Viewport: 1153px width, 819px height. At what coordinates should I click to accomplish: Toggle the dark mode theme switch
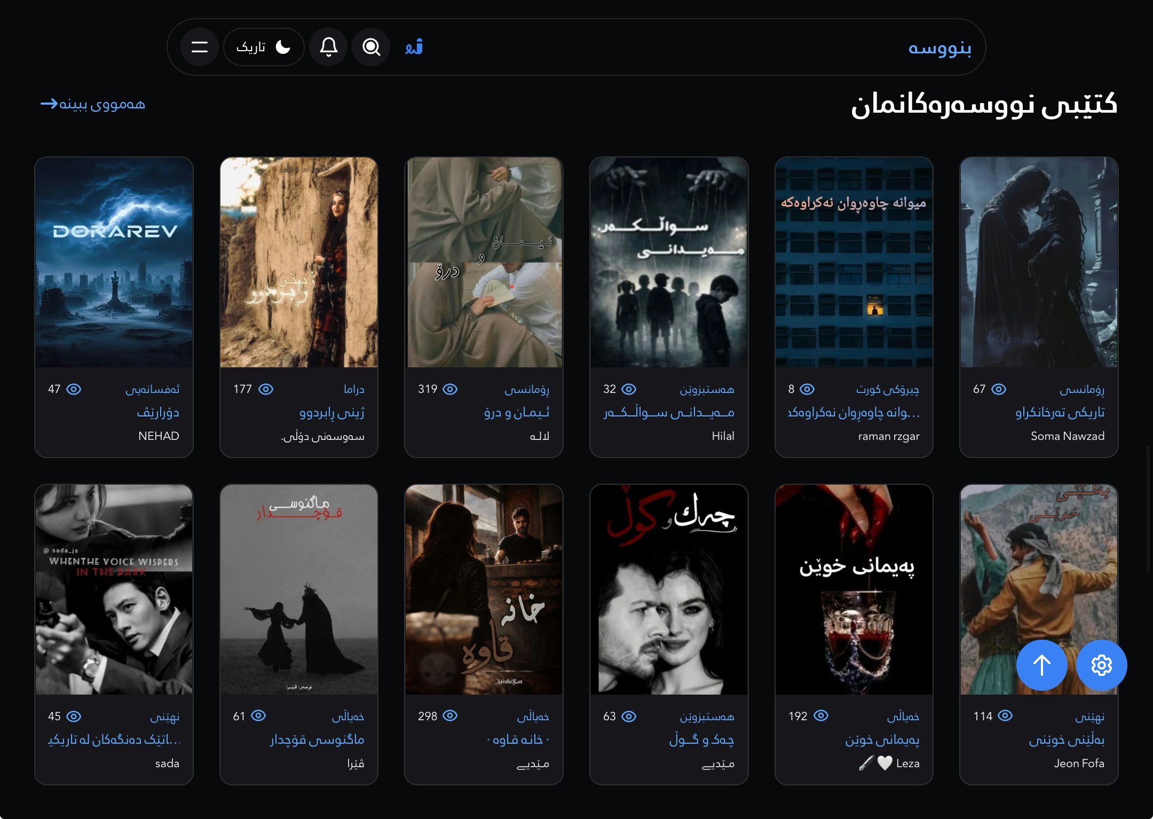click(x=264, y=47)
